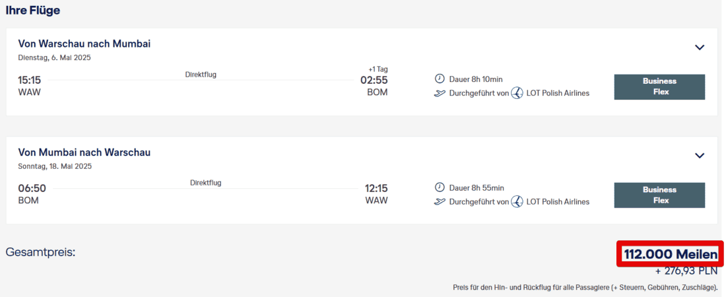Viewport: 726px width, 297px height.
Task: Click the airplane icon in the return flight
Action: click(x=440, y=202)
